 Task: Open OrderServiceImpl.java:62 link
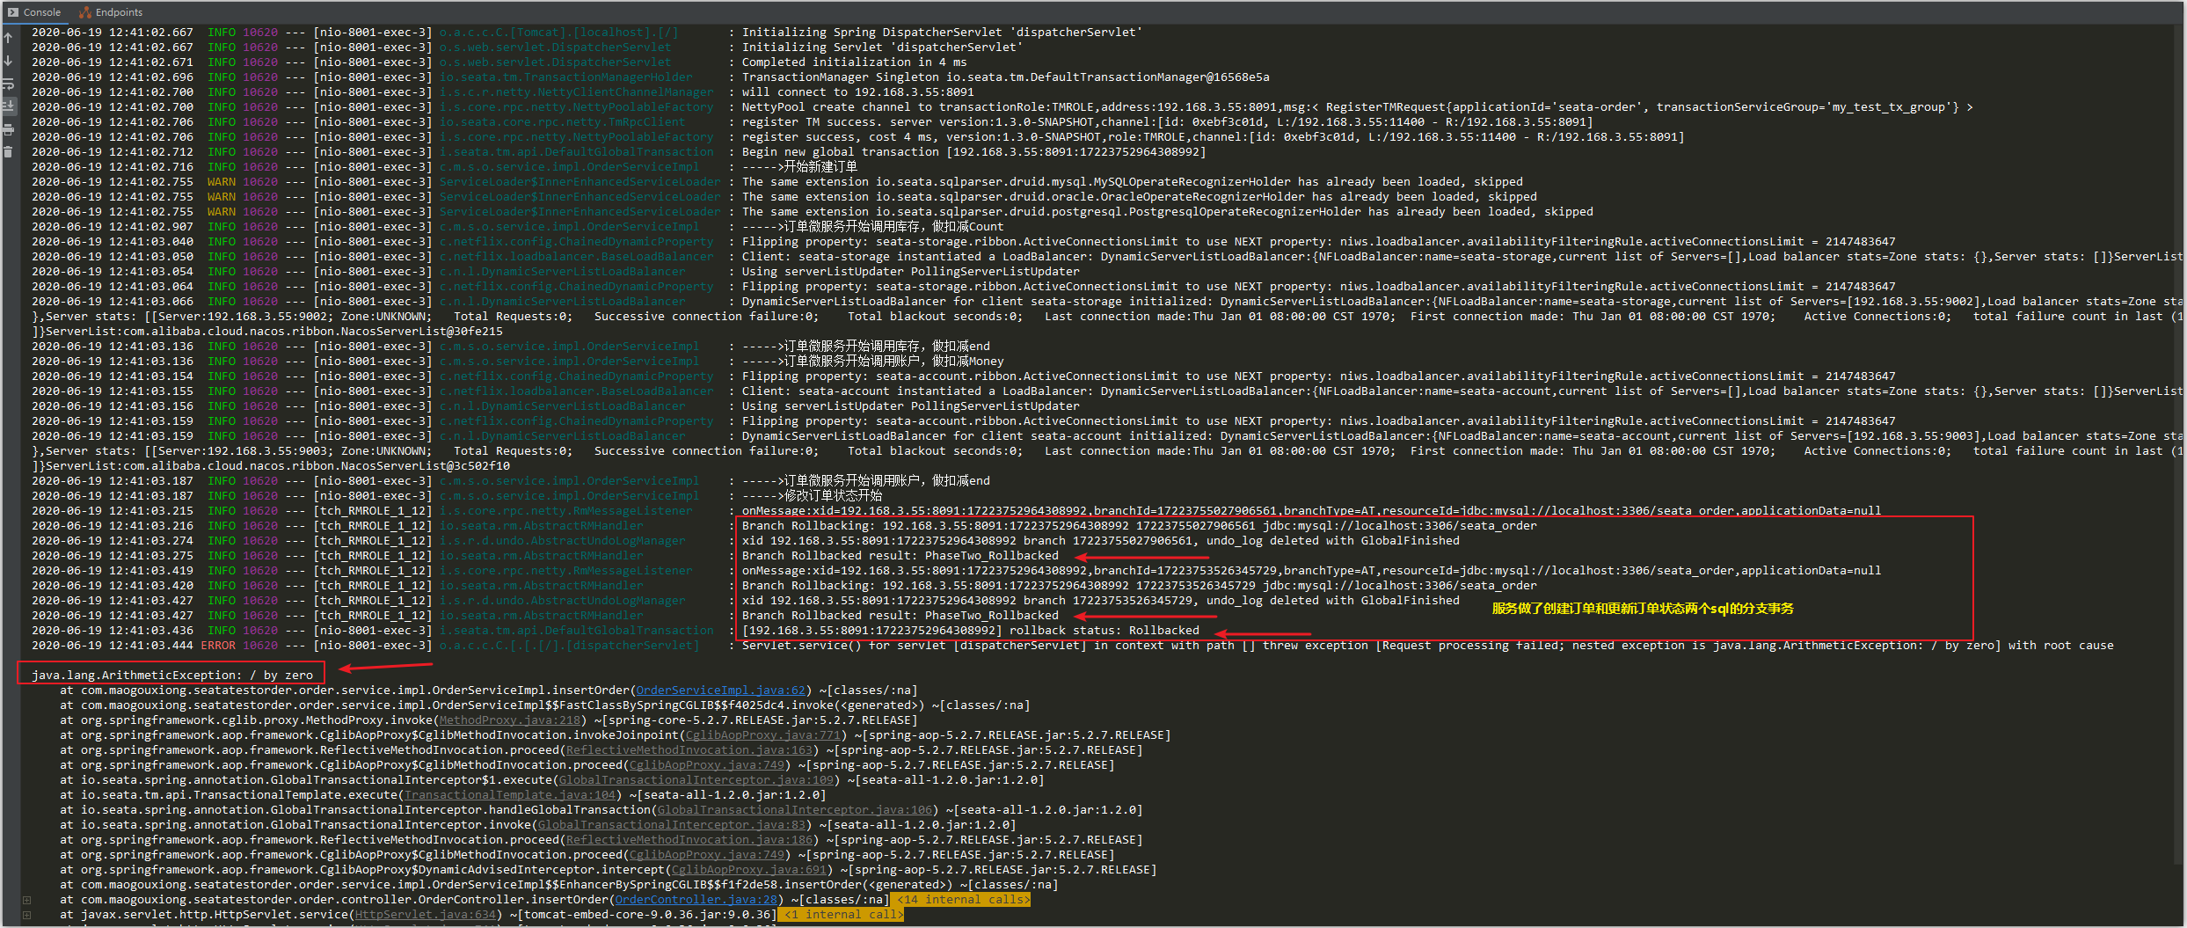(721, 691)
